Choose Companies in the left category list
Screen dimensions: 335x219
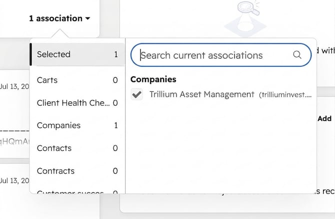(x=77, y=125)
